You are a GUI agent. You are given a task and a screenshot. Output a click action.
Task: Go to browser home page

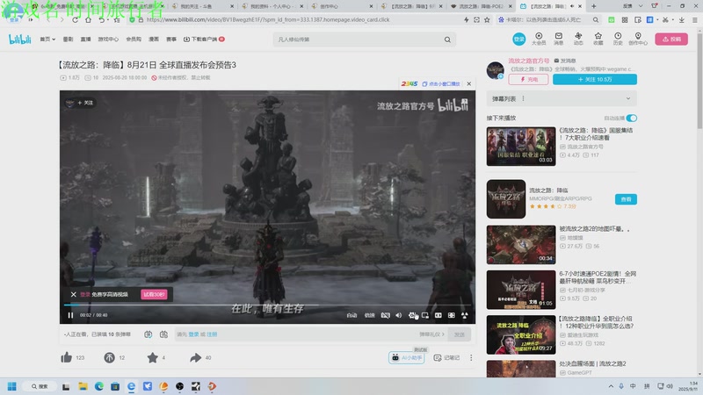(88, 20)
